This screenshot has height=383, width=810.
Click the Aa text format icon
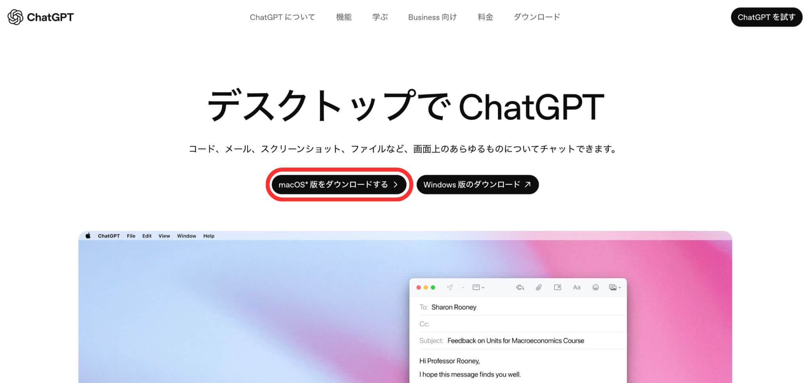click(x=577, y=287)
